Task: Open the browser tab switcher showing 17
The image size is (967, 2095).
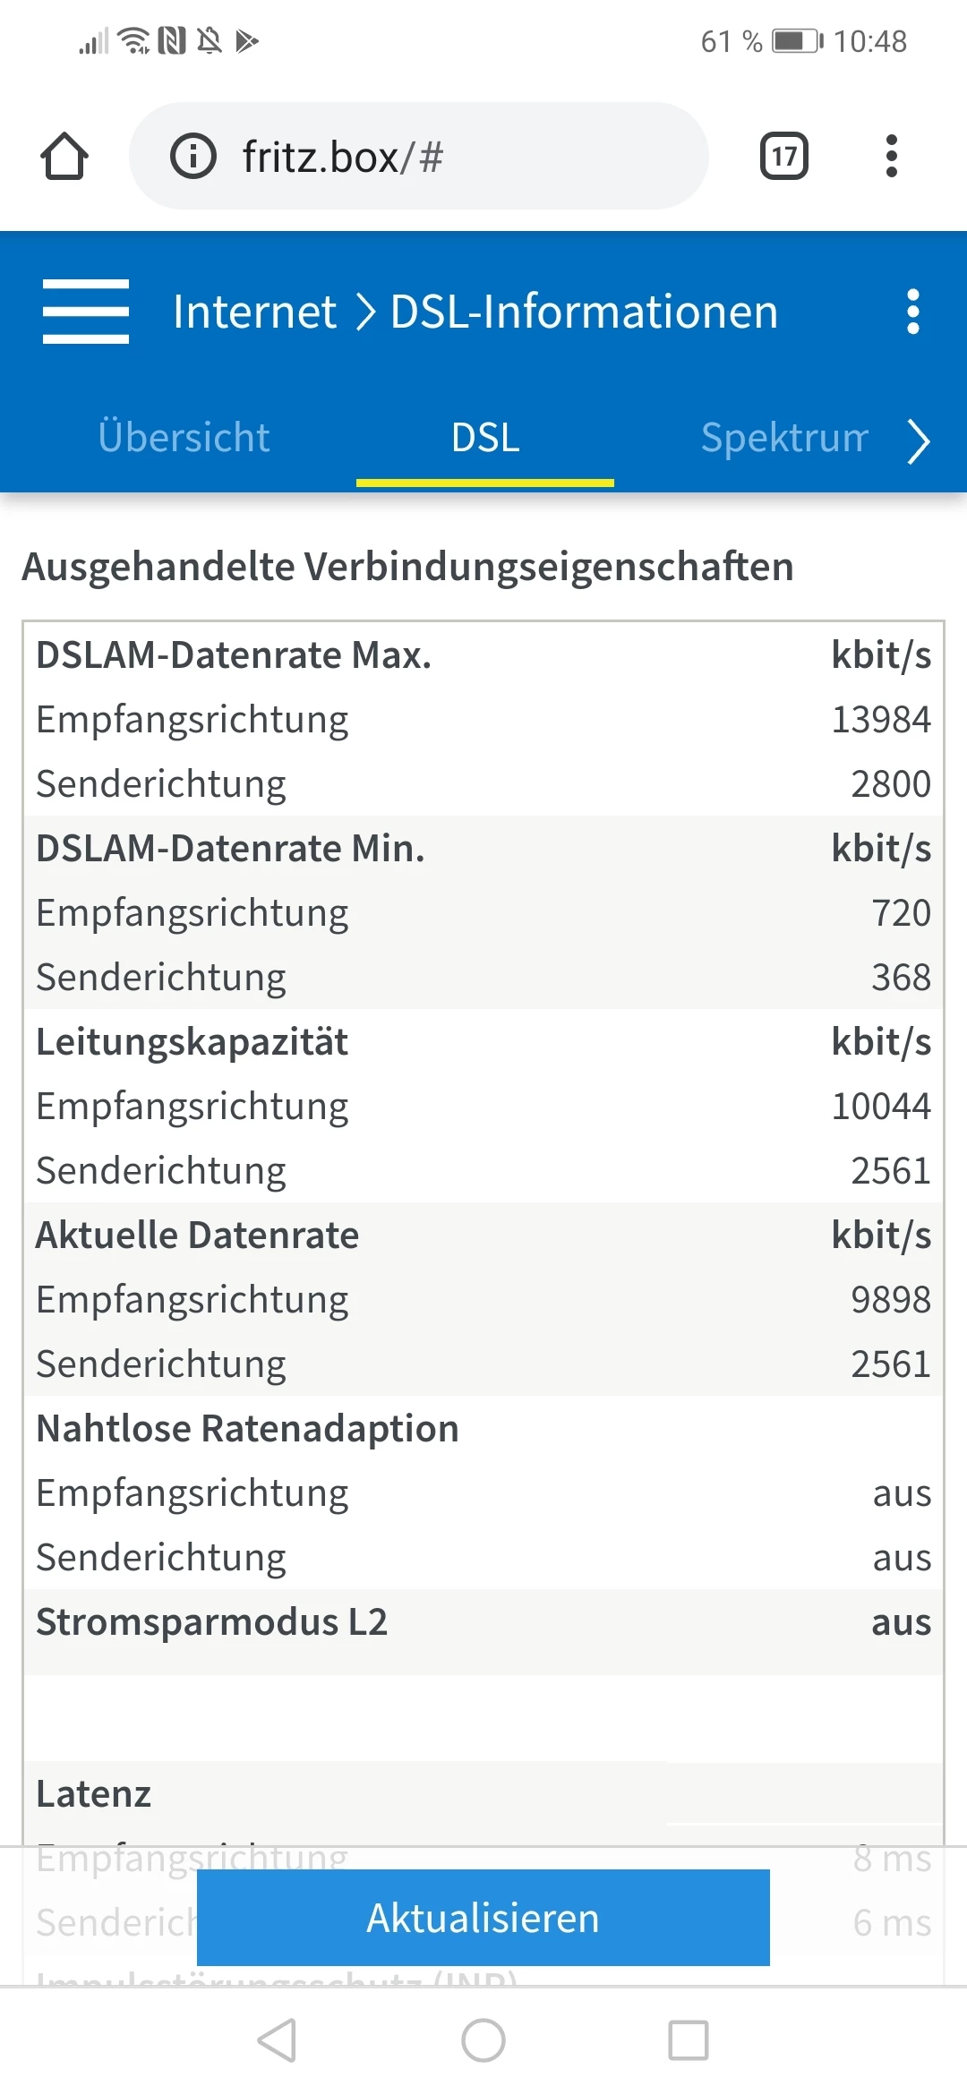Action: coord(783,157)
